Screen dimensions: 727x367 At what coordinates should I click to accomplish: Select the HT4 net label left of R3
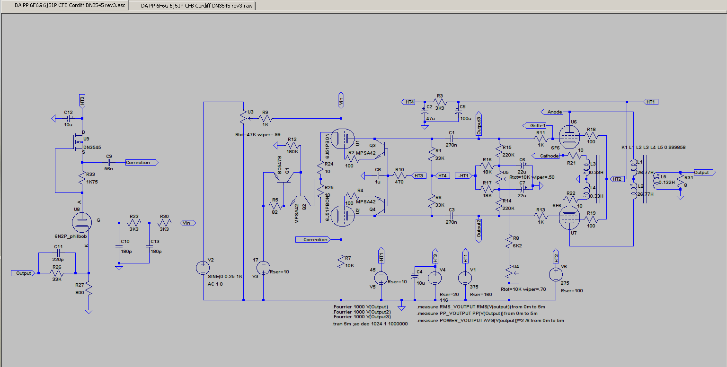[408, 102]
